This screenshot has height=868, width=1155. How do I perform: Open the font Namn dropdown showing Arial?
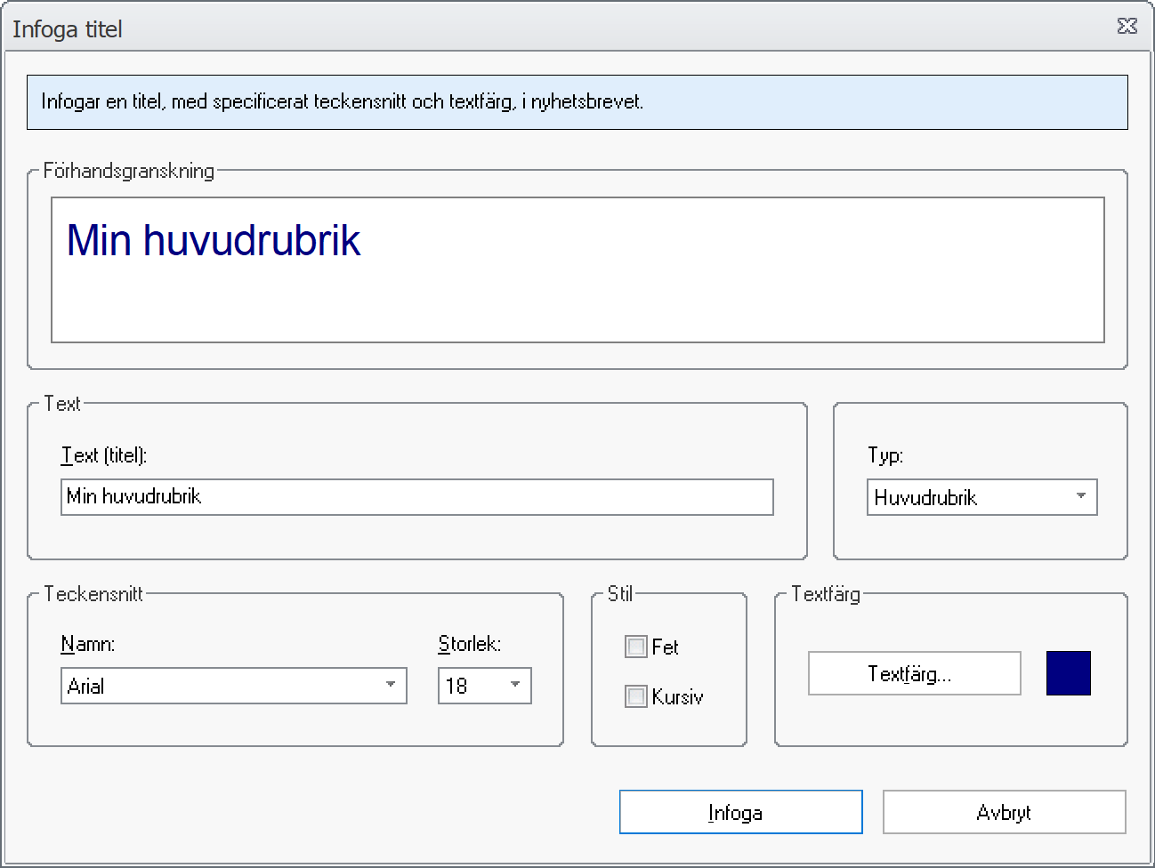pyautogui.click(x=234, y=686)
